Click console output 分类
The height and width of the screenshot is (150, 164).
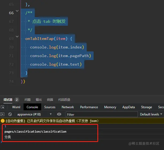[8, 137]
